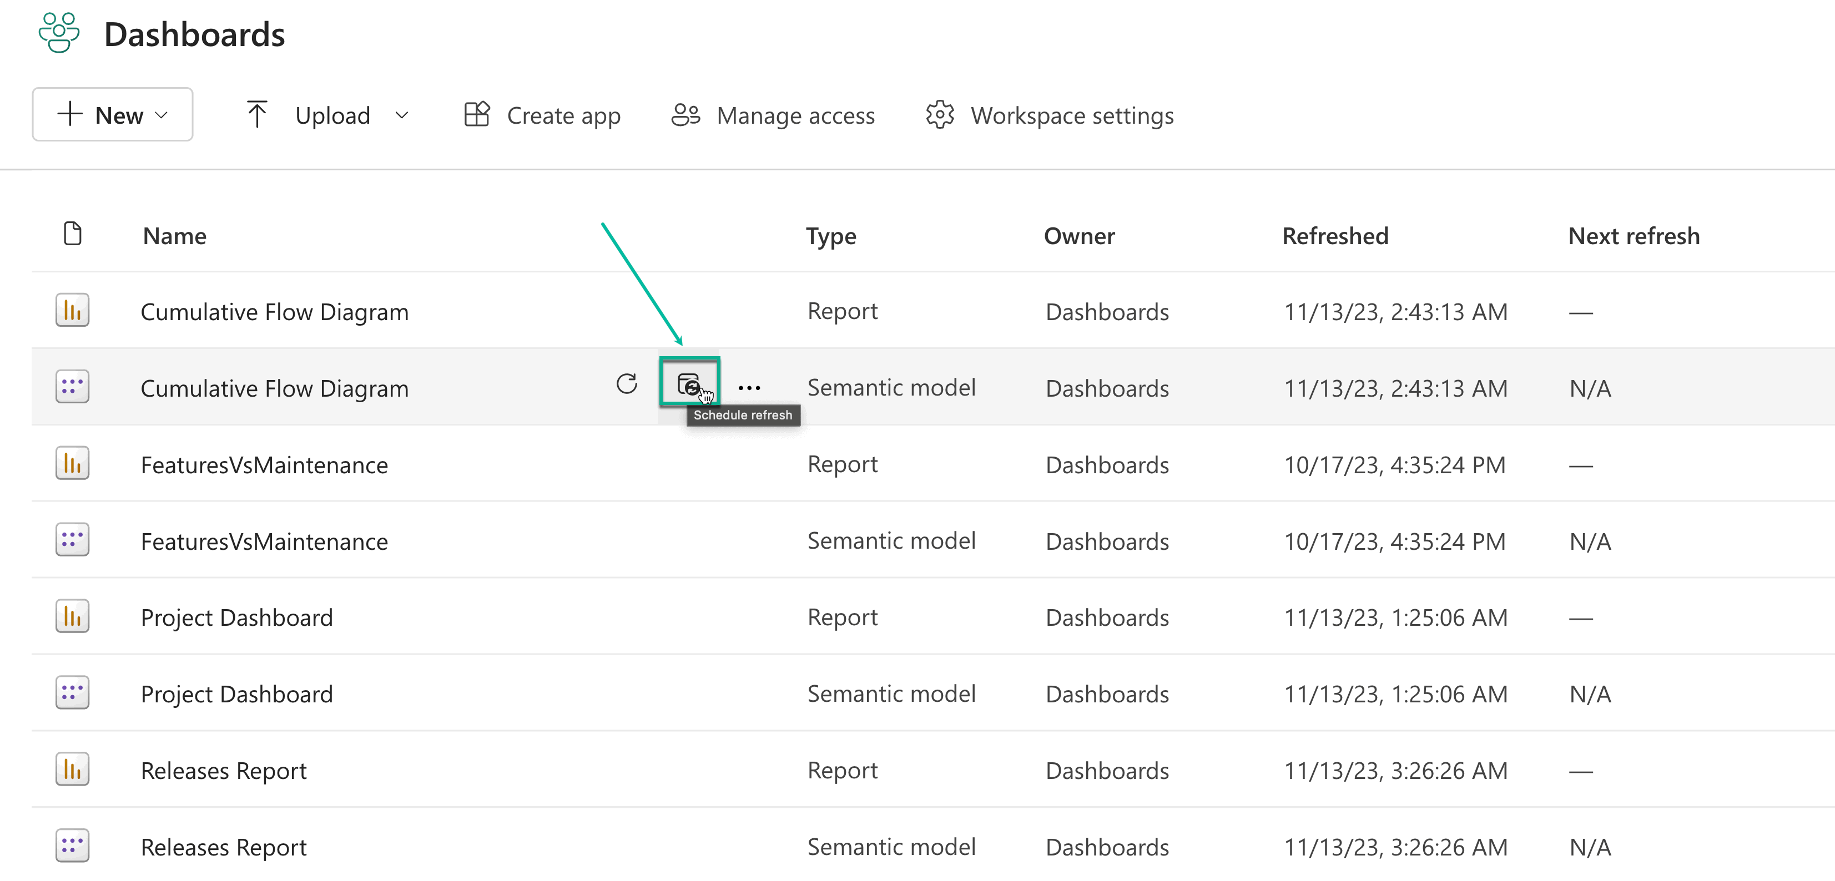The height and width of the screenshot is (881, 1835).
Task: Expand the Upload dropdown chevron
Action: coord(402,115)
